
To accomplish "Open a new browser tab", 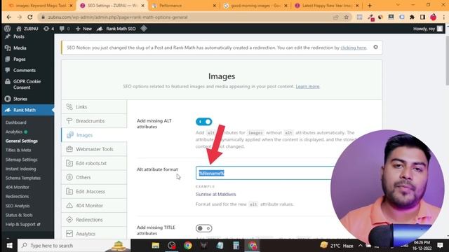I will tap(370, 6).
